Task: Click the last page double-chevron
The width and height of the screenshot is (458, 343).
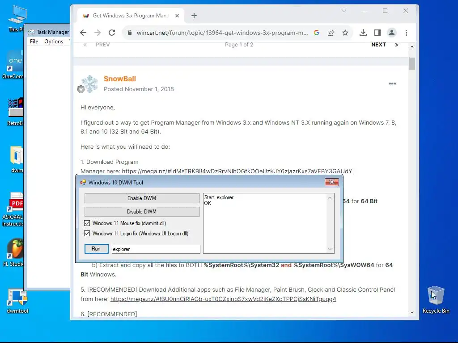Action: click(x=396, y=45)
